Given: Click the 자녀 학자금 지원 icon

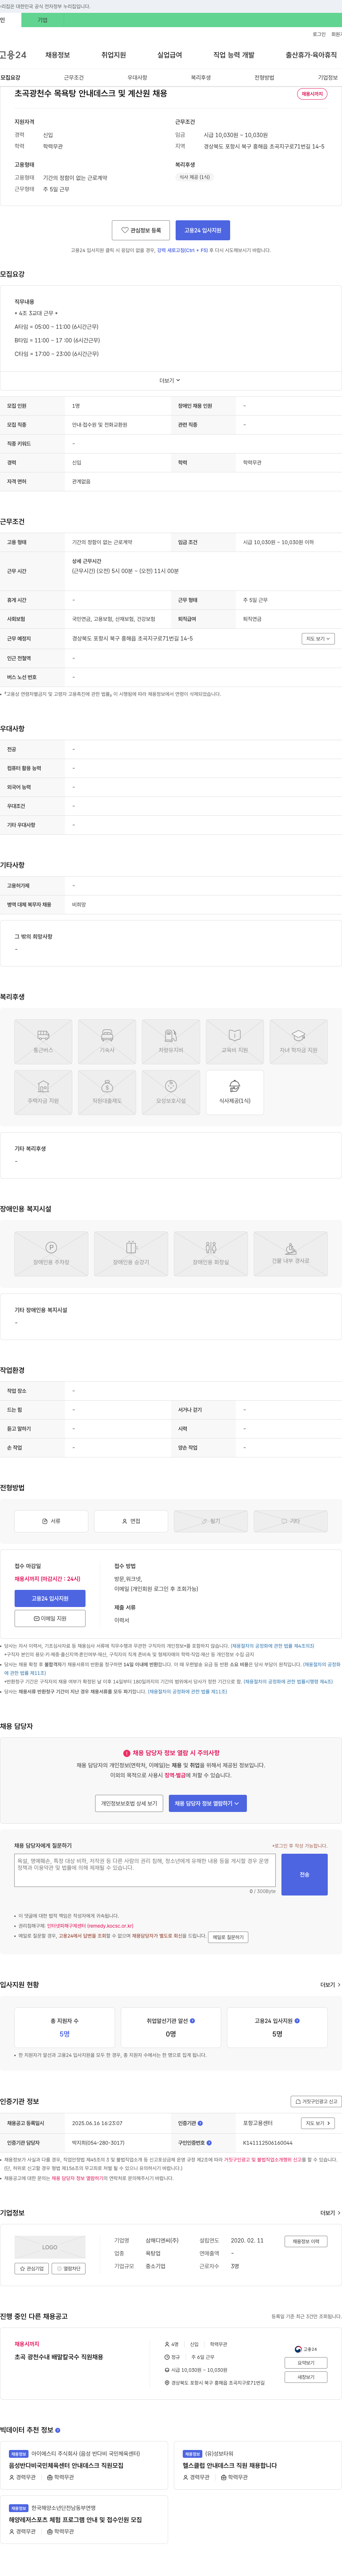Looking at the screenshot, I should coord(298,1041).
